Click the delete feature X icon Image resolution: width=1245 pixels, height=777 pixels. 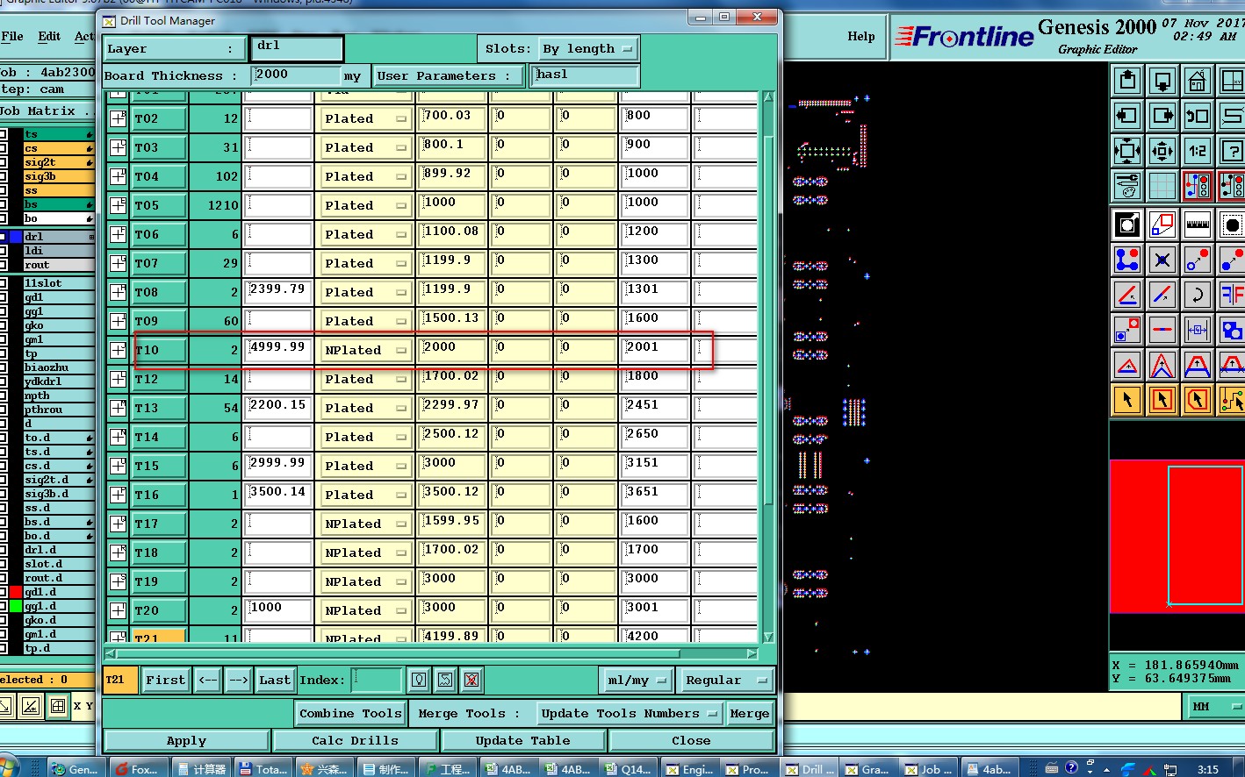pos(1162,260)
